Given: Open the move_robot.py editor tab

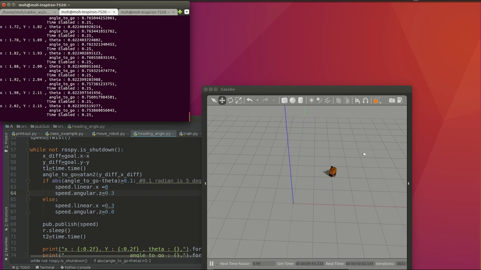Looking at the screenshot, I should pos(110,133).
